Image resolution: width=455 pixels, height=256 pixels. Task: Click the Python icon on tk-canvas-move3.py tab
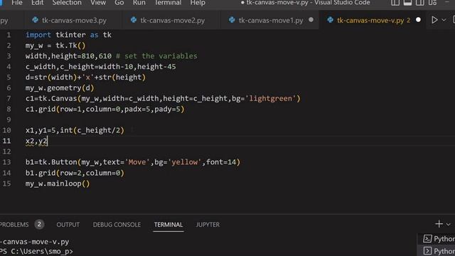coord(35,20)
